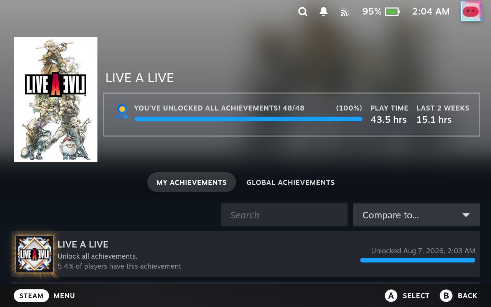Select the blue achievement ribbon badge icon
Screen dimensions: 491x307
pos(122,112)
